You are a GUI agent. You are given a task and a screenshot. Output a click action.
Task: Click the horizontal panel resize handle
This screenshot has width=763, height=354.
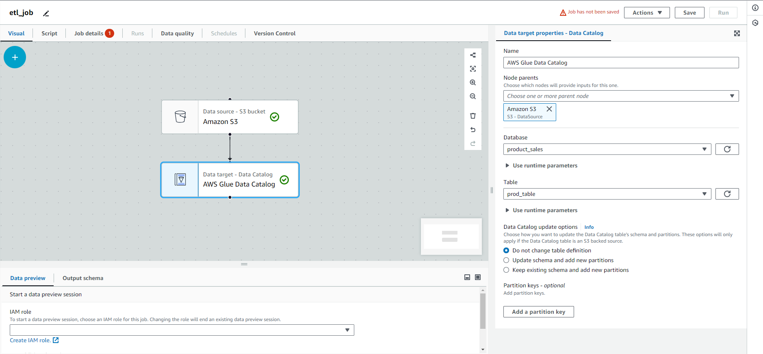click(x=244, y=264)
